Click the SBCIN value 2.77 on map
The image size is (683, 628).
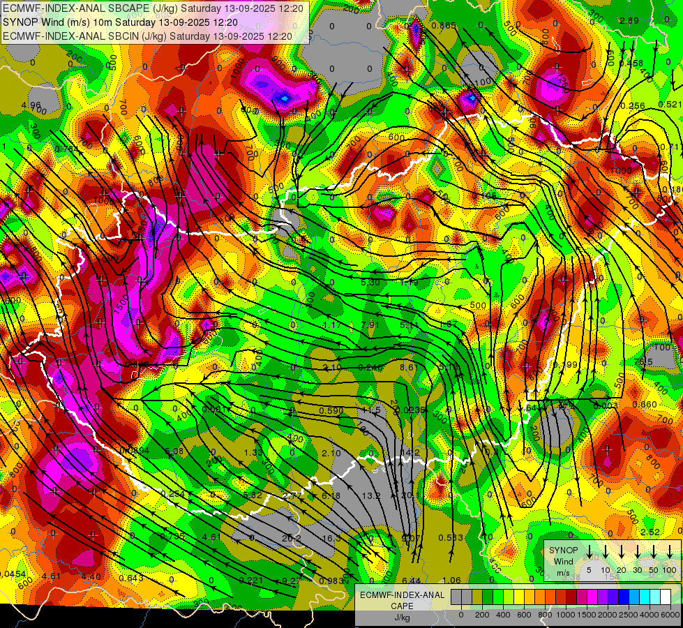(x=292, y=495)
